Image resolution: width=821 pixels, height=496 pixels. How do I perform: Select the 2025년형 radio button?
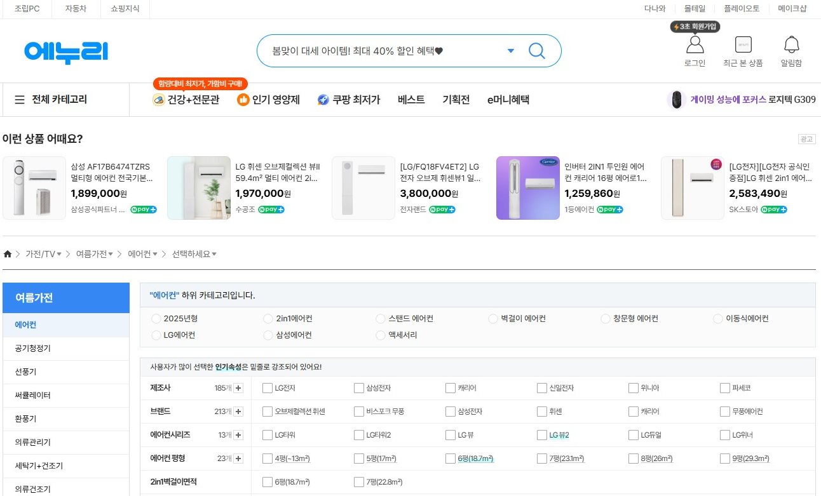(x=156, y=319)
